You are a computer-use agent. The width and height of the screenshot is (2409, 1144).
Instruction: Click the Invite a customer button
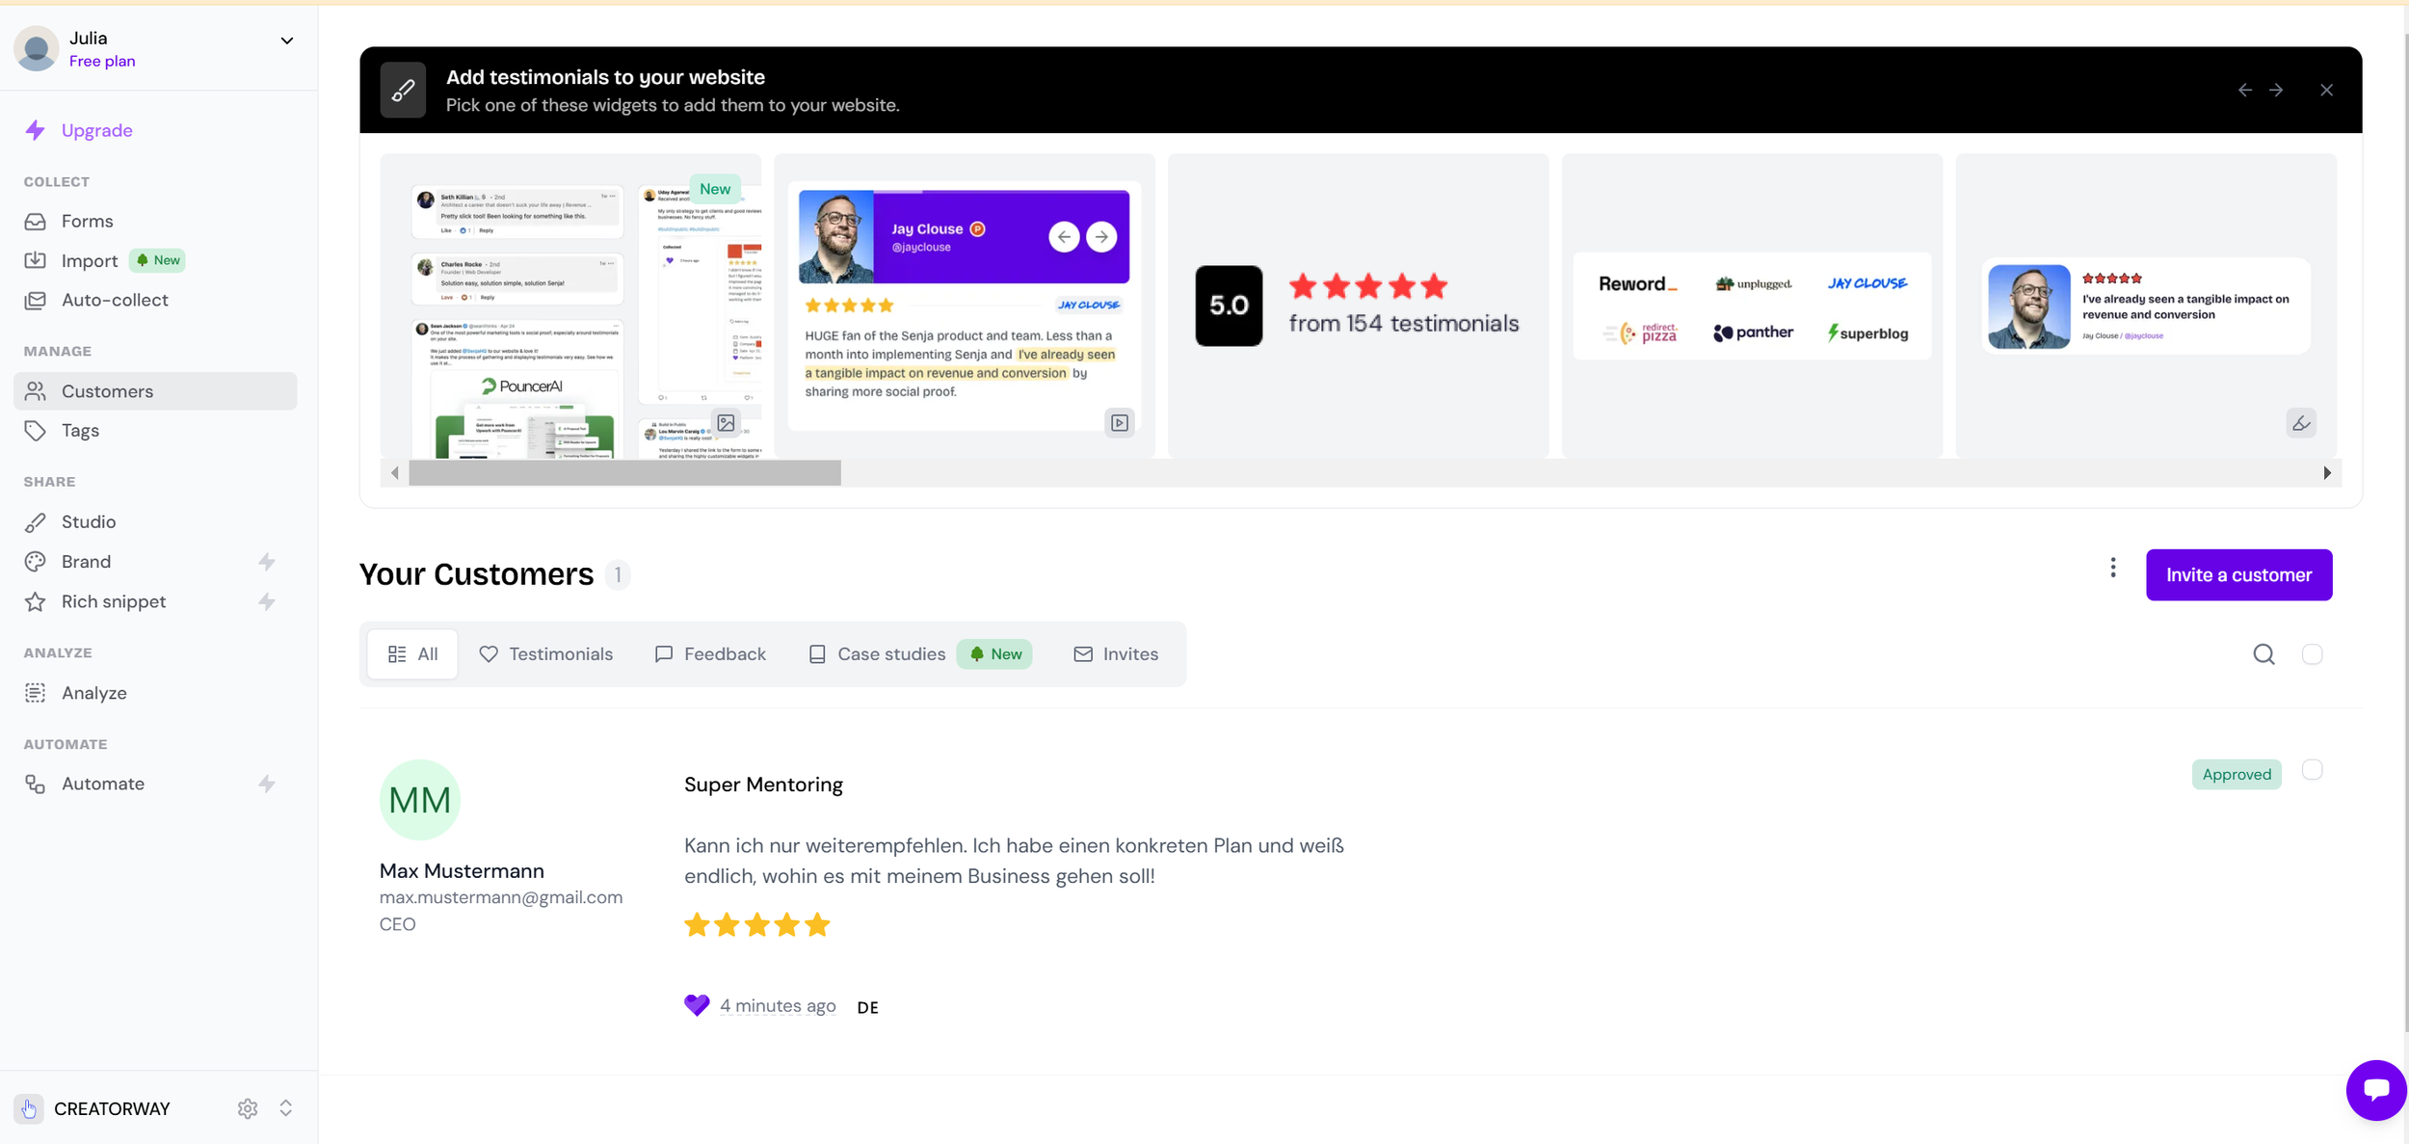(x=2238, y=574)
